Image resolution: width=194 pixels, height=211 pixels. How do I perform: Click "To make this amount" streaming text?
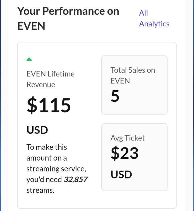47,147
